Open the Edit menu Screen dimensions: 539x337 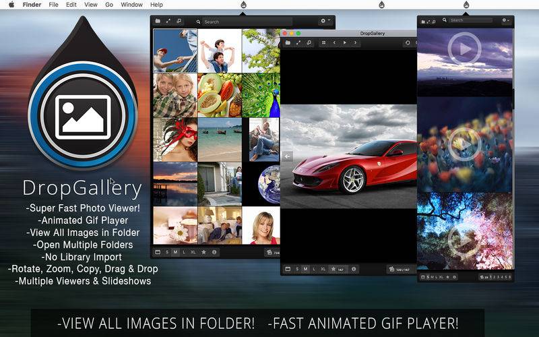coord(71,5)
